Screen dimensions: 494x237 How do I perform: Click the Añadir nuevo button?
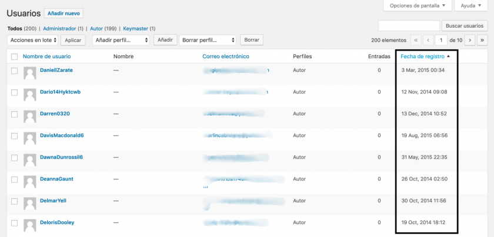64,13
